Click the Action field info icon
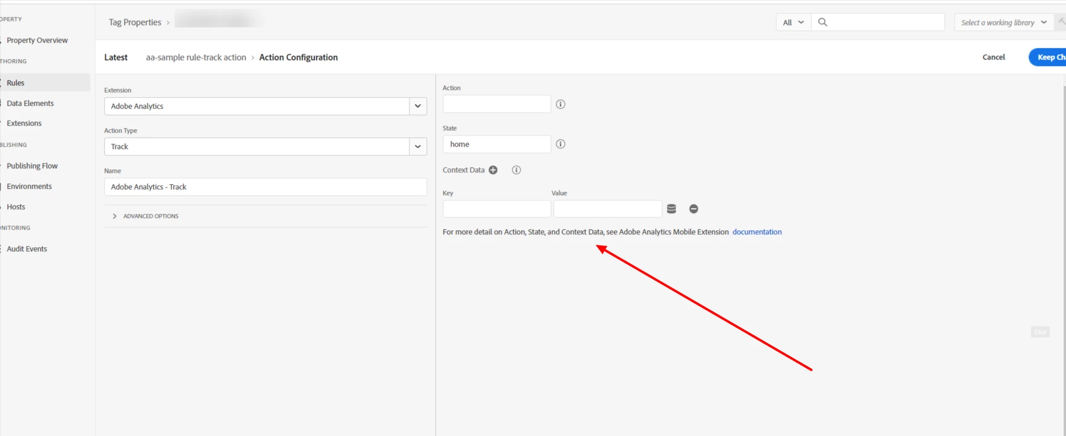 click(x=560, y=104)
